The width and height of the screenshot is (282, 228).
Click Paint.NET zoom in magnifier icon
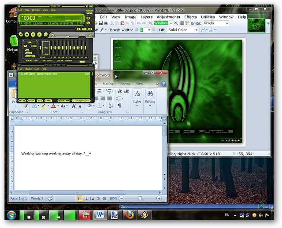click(x=176, y=23)
